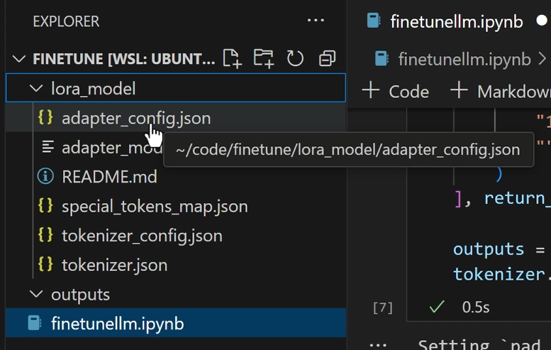Click the New Folder icon in Explorer
551x350 pixels.
click(263, 58)
